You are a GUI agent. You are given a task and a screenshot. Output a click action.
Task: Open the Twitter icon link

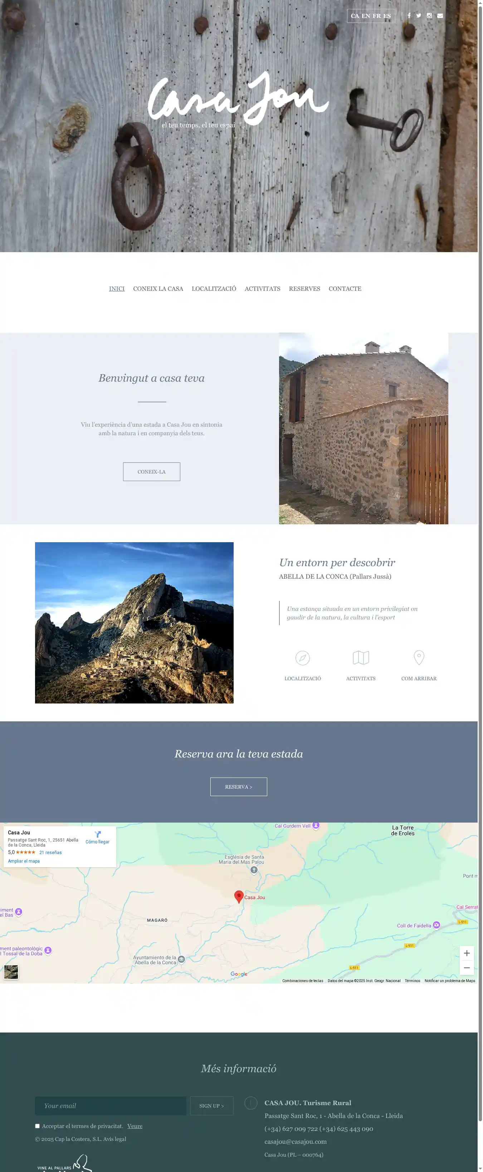pos(418,15)
